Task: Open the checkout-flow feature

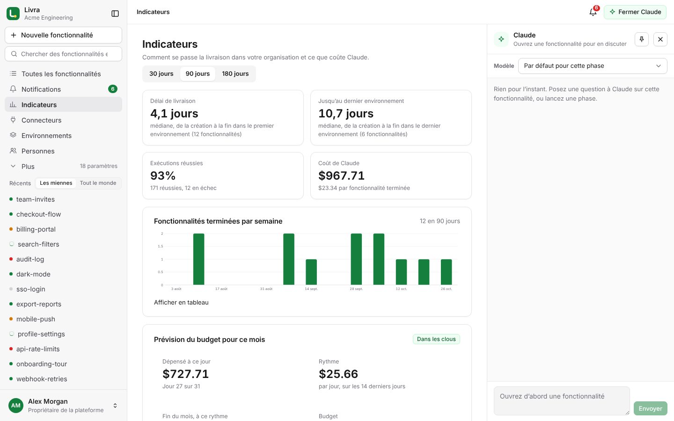Action: [x=63, y=214]
